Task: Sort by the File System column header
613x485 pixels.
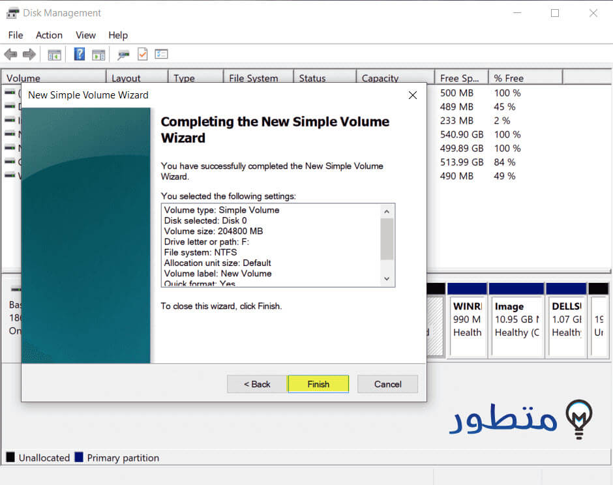Action: pos(258,78)
